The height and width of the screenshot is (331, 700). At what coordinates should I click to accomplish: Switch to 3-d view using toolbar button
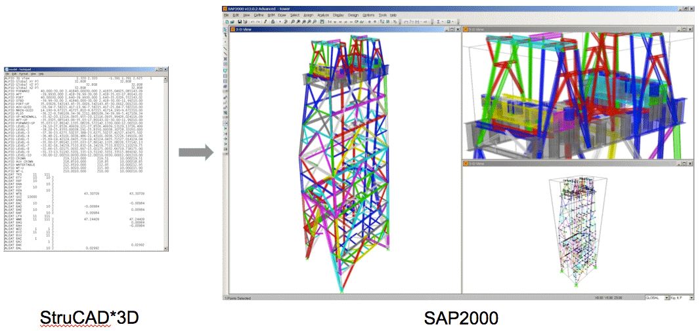pos(330,22)
